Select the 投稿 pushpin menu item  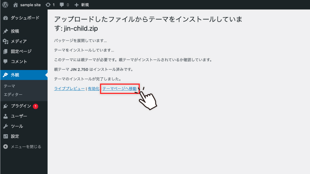pyautogui.click(x=24, y=31)
